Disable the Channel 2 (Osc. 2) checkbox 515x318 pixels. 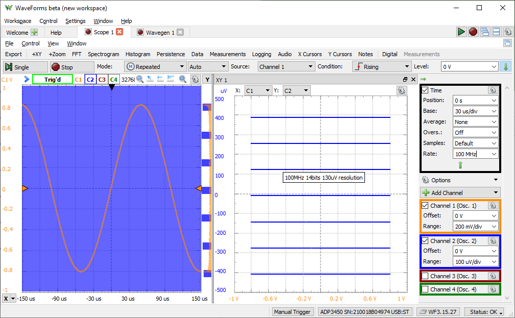click(425, 240)
